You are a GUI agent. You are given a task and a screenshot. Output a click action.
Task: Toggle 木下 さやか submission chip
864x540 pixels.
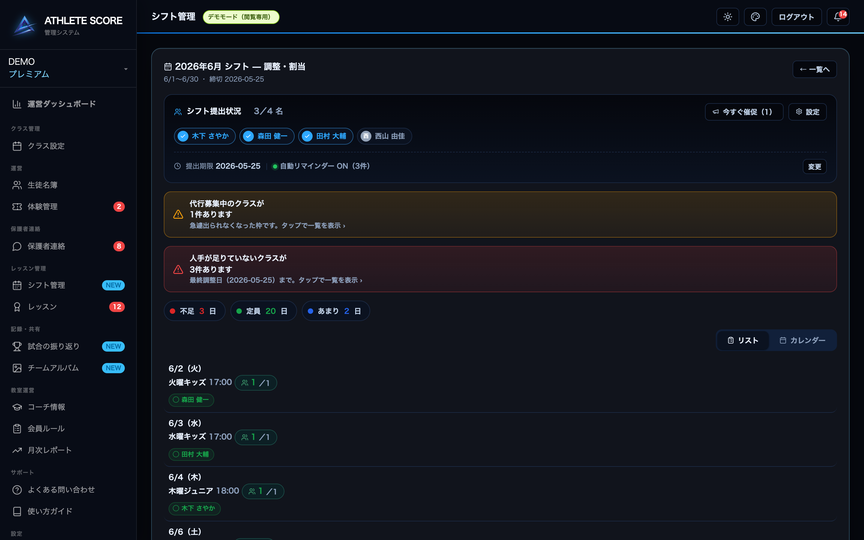(205, 136)
